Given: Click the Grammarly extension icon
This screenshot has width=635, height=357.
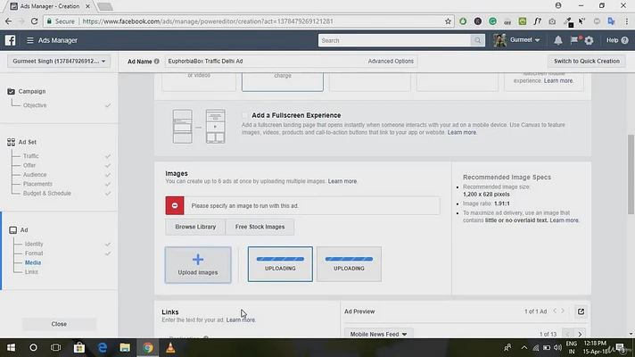Looking at the screenshot, I should [x=492, y=21].
